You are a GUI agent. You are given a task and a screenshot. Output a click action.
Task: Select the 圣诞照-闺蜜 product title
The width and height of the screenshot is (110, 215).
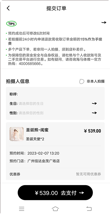(x=37, y=130)
